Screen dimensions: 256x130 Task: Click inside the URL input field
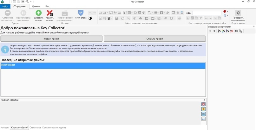coord(207,13)
